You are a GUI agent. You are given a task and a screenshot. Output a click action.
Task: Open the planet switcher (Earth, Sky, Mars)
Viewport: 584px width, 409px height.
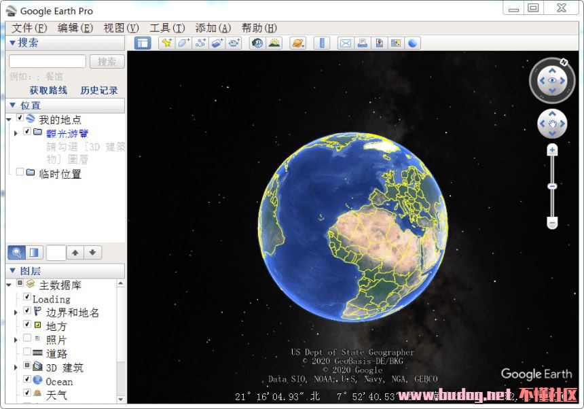click(x=298, y=43)
